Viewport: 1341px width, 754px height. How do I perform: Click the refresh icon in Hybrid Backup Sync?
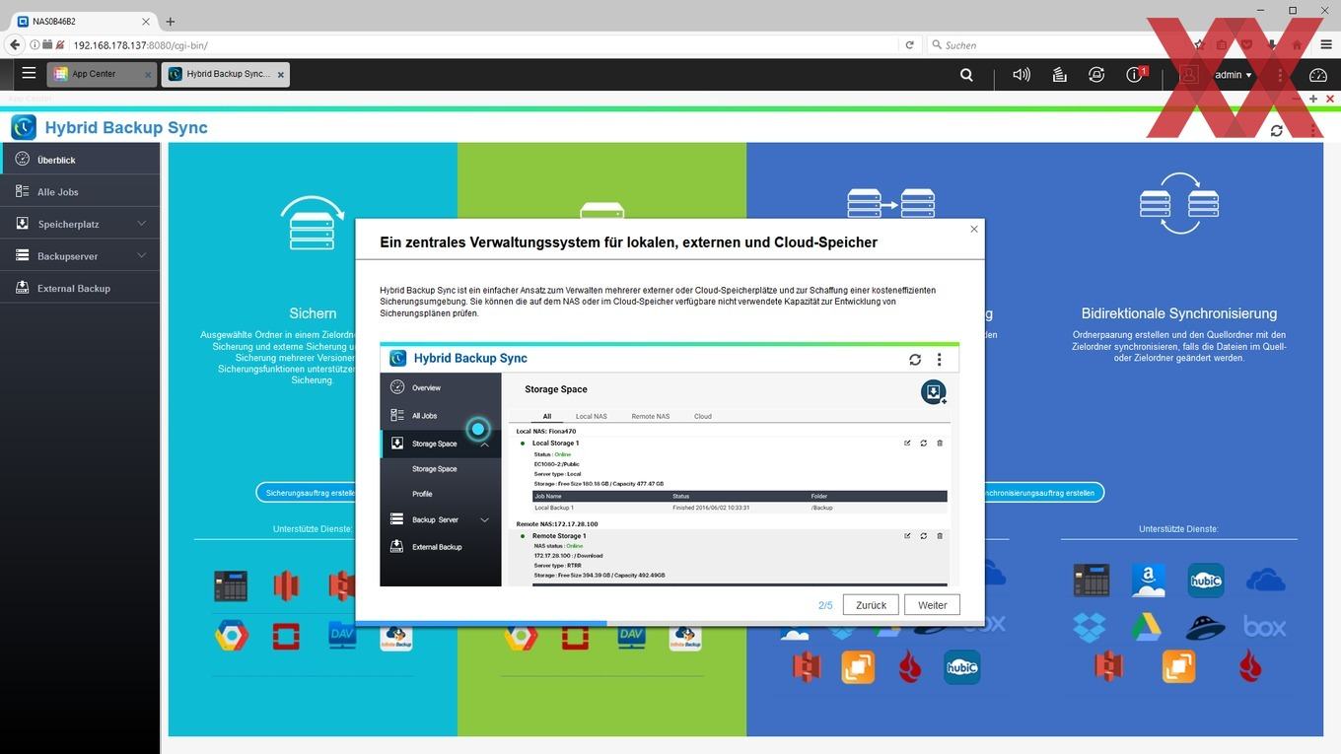[1277, 130]
